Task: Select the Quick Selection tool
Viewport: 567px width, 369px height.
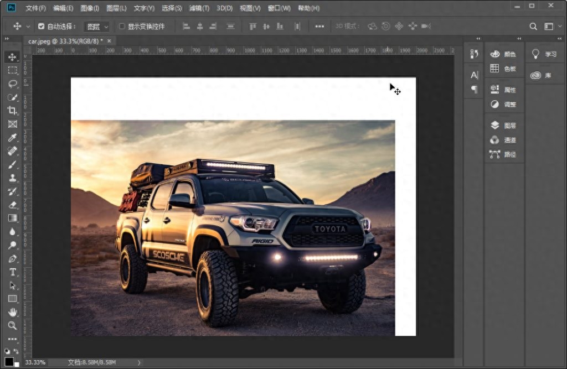Action: point(12,97)
